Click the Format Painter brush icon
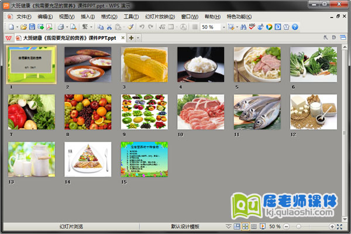This screenshot has width=351, height=234. tap(131, 27)
